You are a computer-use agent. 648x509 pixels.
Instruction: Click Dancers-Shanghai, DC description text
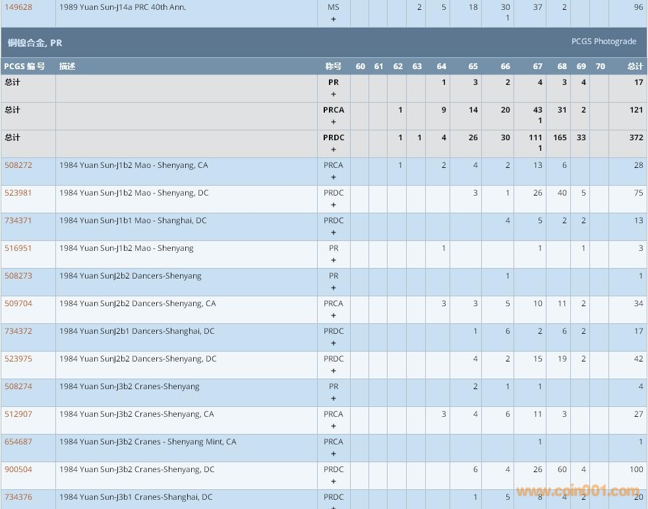(x=136, y=331)
